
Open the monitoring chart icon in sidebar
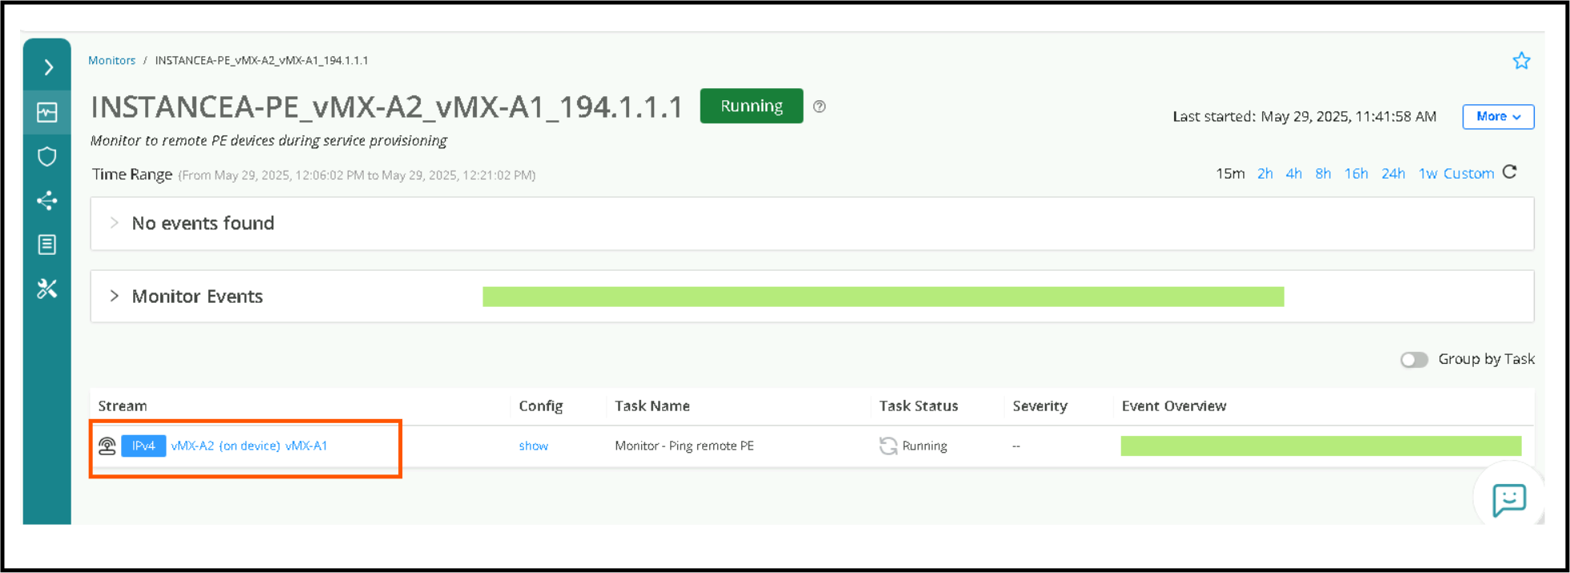pyautogui.click(x=47, y=112)
